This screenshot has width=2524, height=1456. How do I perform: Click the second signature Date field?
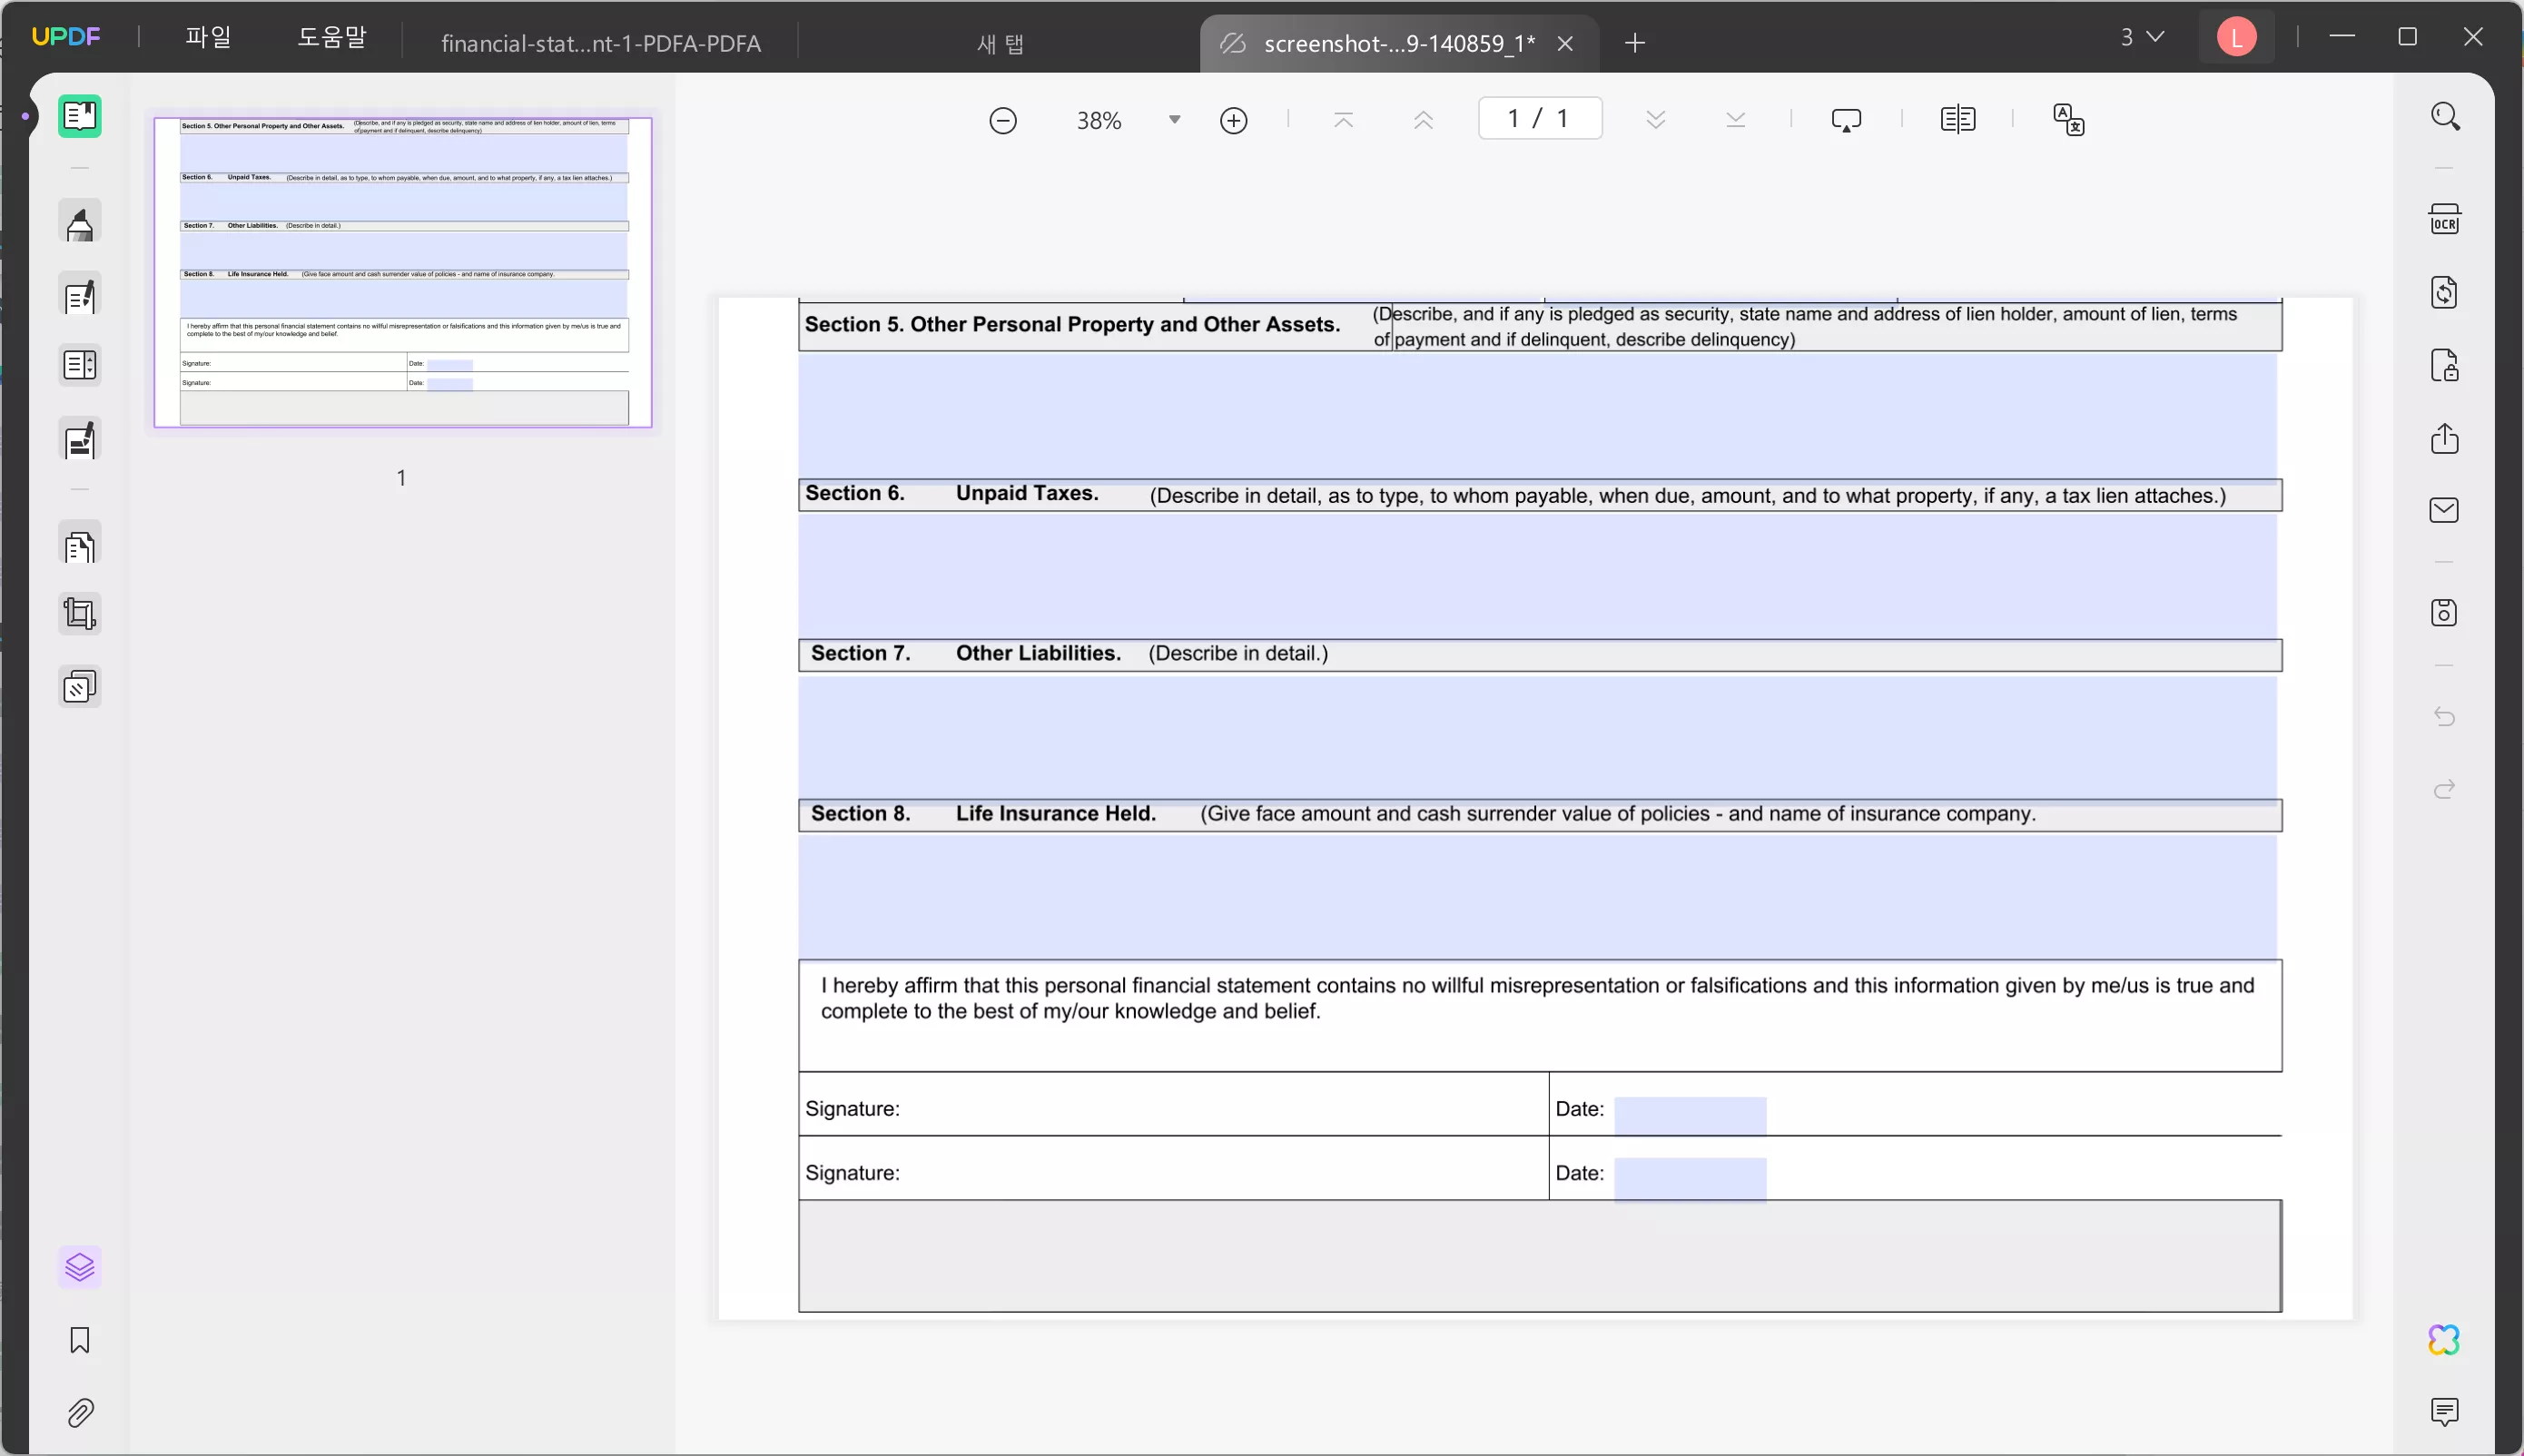(x=1690, y=1179)
